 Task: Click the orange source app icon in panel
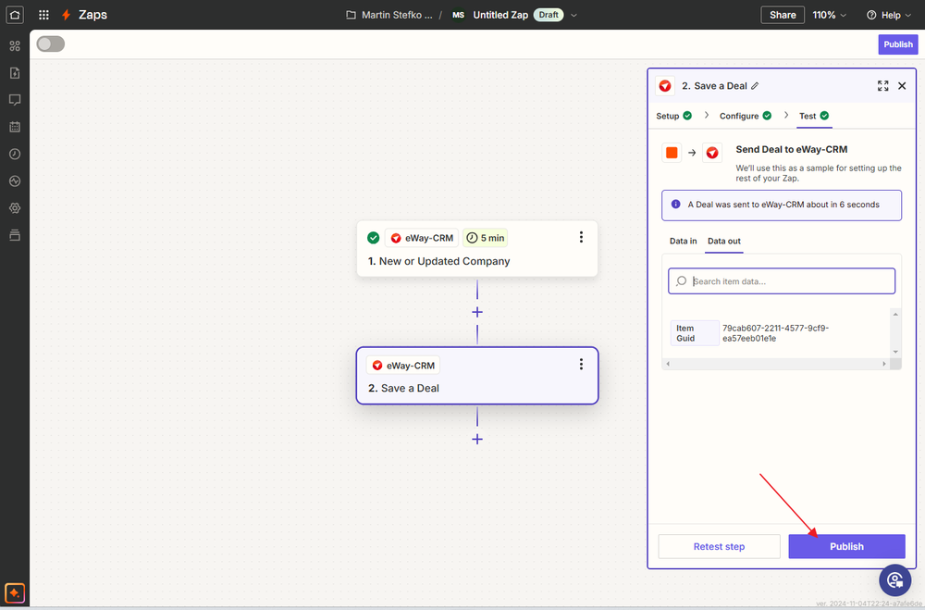(x=672, y=153)
